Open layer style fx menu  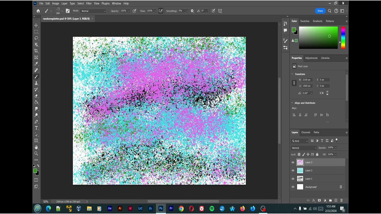tap(314, 201)
